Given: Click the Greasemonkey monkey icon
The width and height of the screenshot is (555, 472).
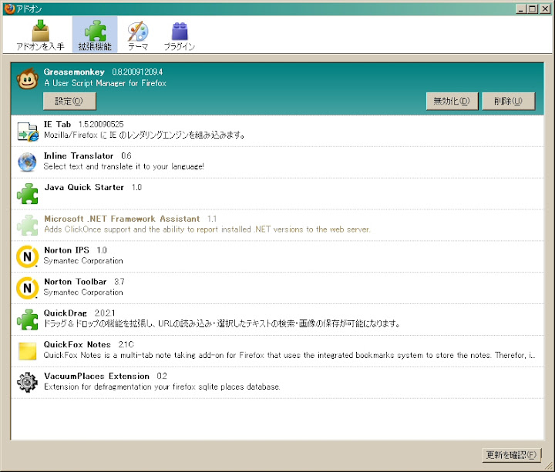Looking at the screenshot, I should pos(27,79).
